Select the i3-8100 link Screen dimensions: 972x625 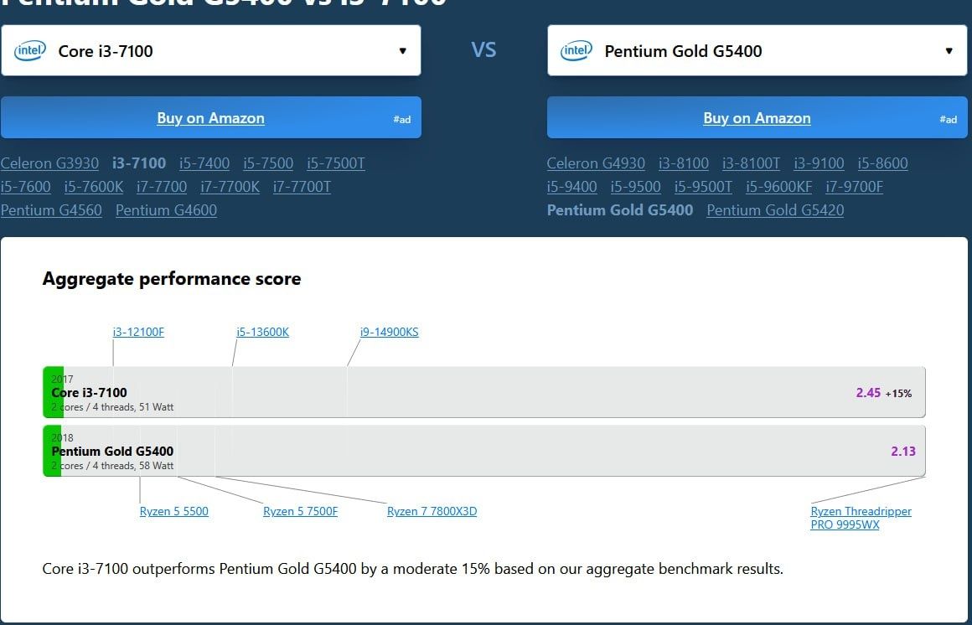click(684, 163)
